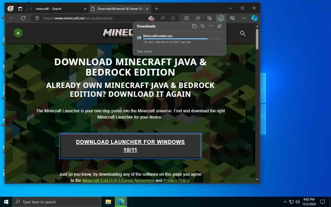Open the Windows Start menu
331x207 pixels.
(x=6, y=202)
